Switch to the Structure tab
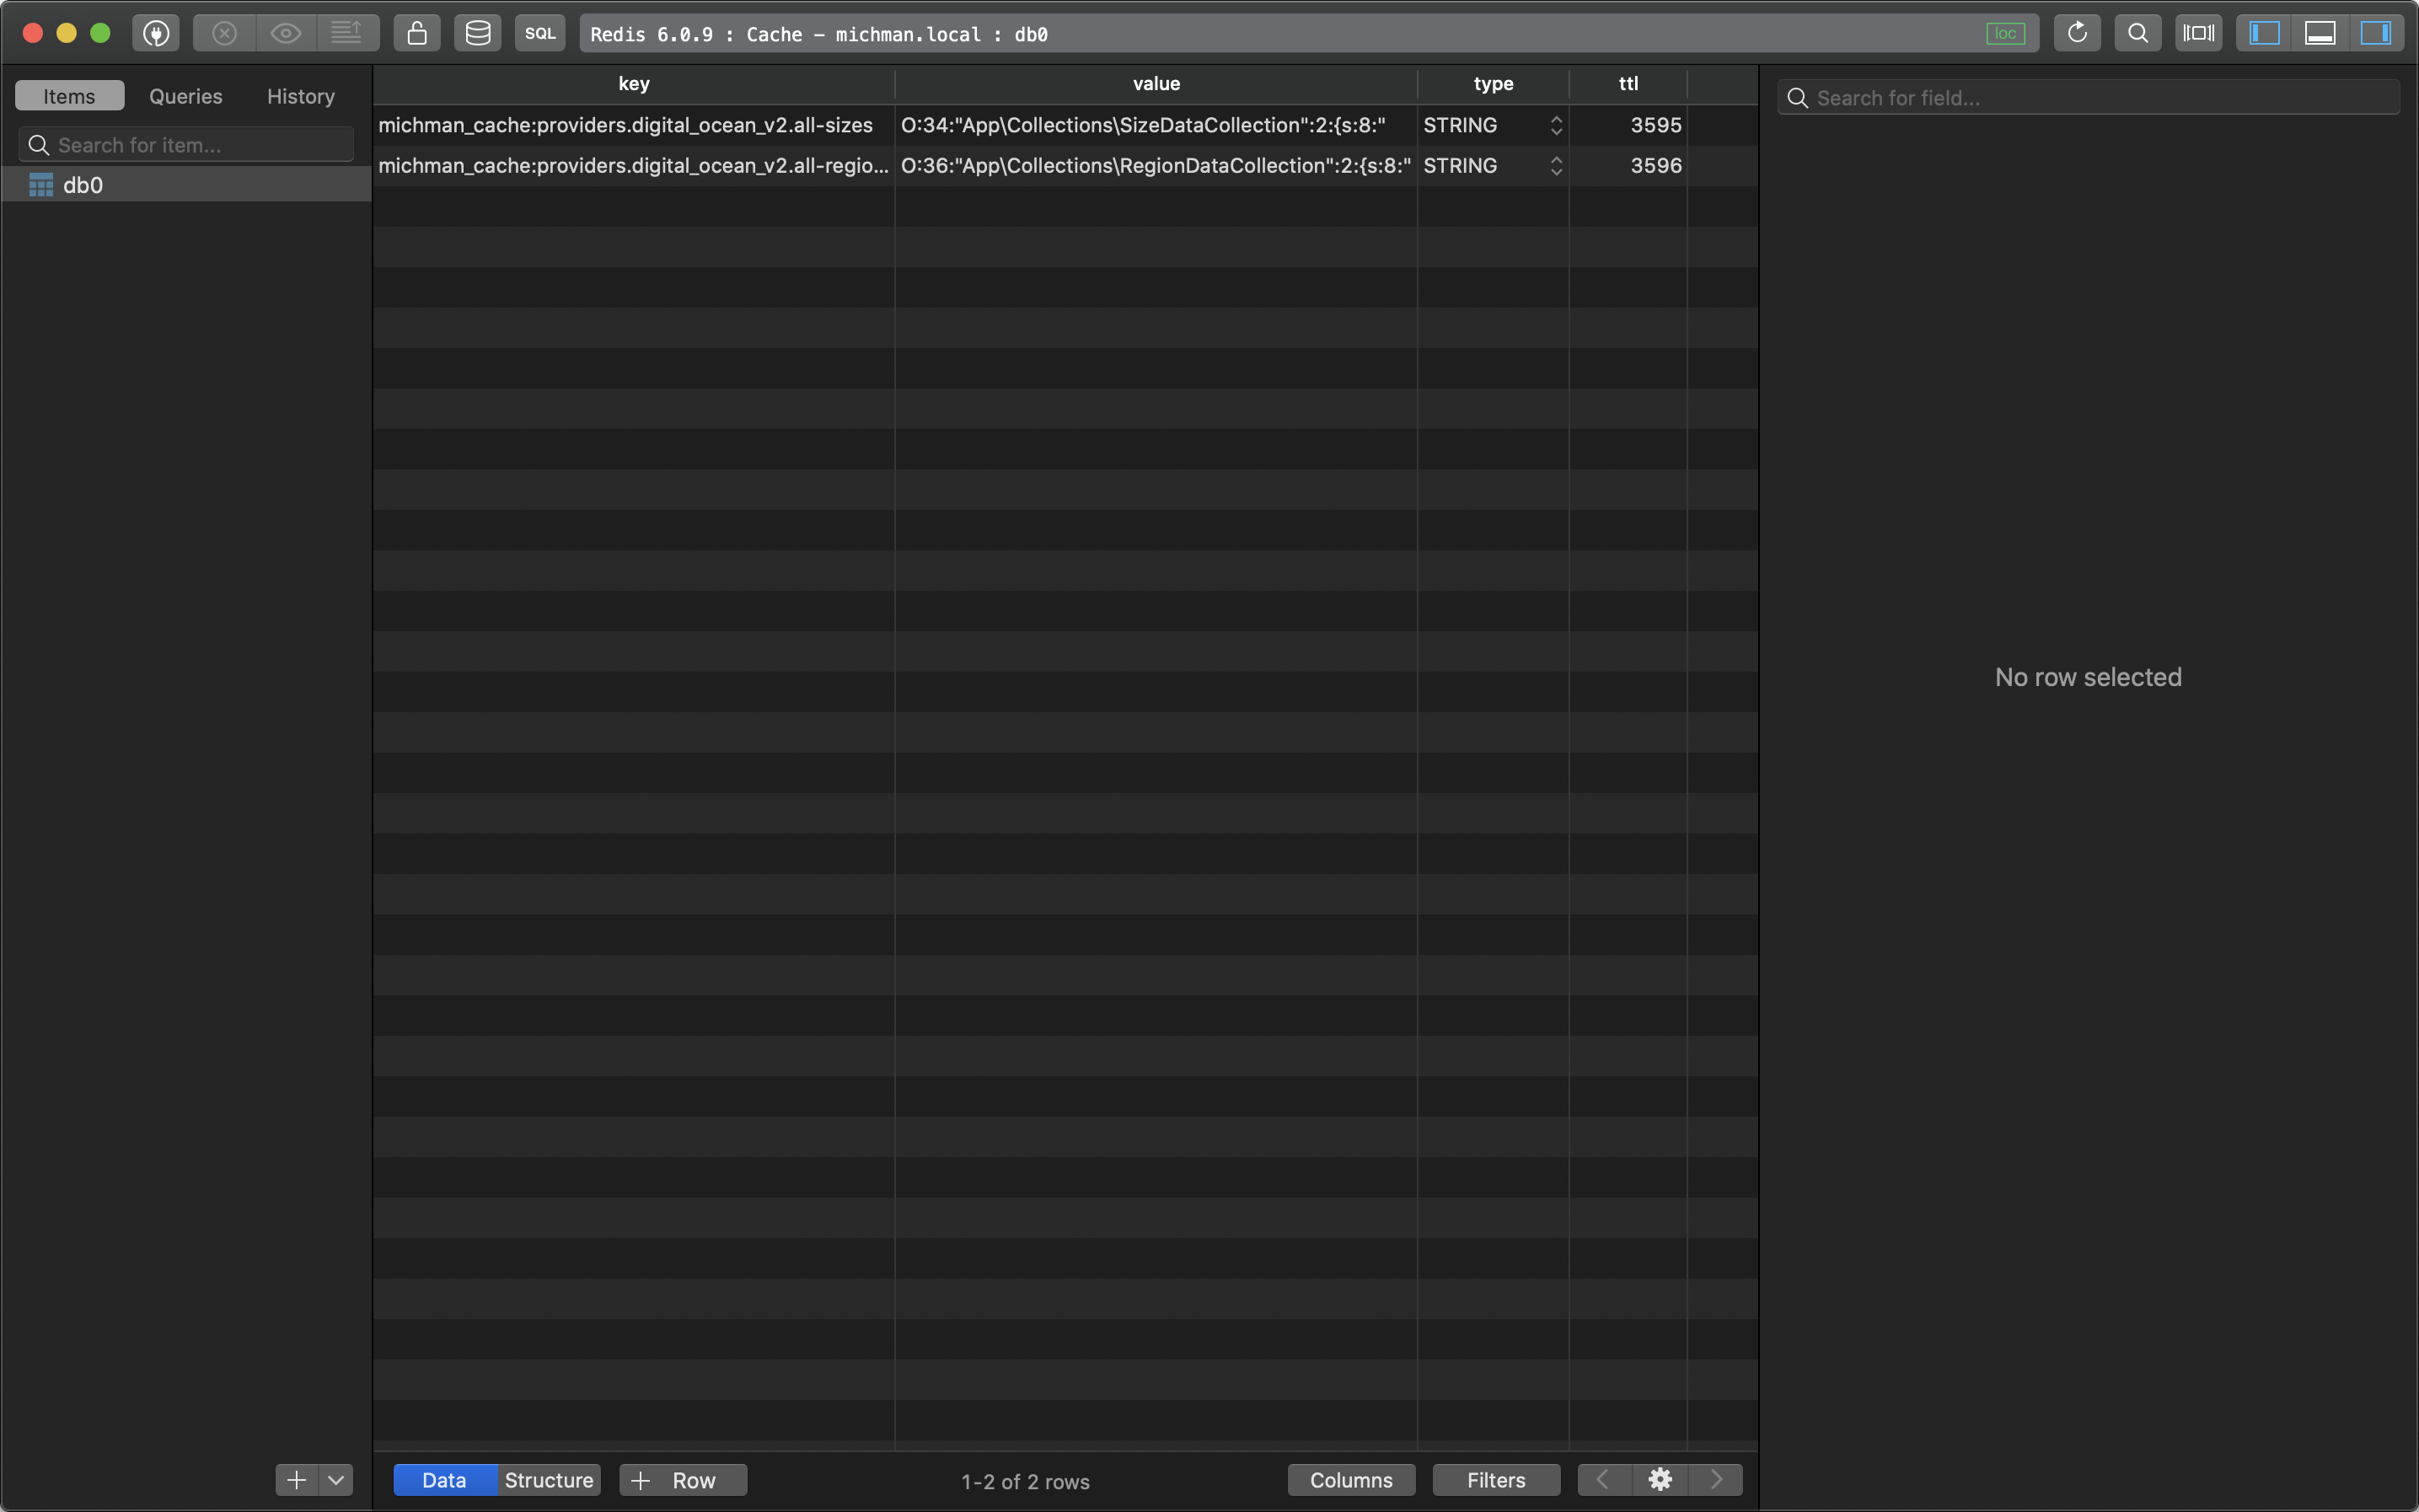Screen dimensions: 2419x1512 tap(548, 1479)
